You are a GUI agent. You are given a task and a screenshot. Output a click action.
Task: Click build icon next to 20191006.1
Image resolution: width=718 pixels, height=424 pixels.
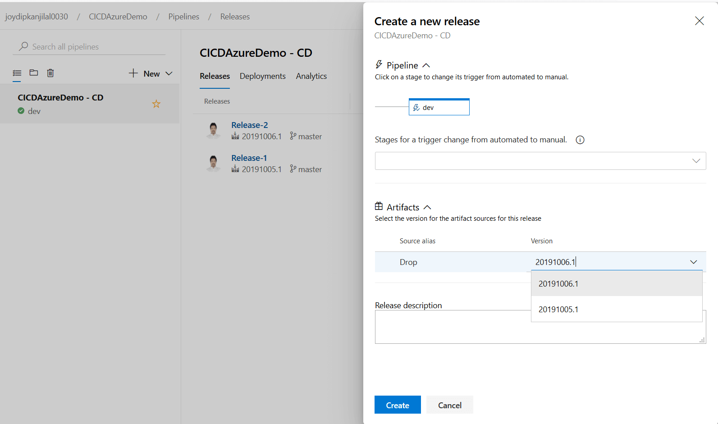coord(235,136)
